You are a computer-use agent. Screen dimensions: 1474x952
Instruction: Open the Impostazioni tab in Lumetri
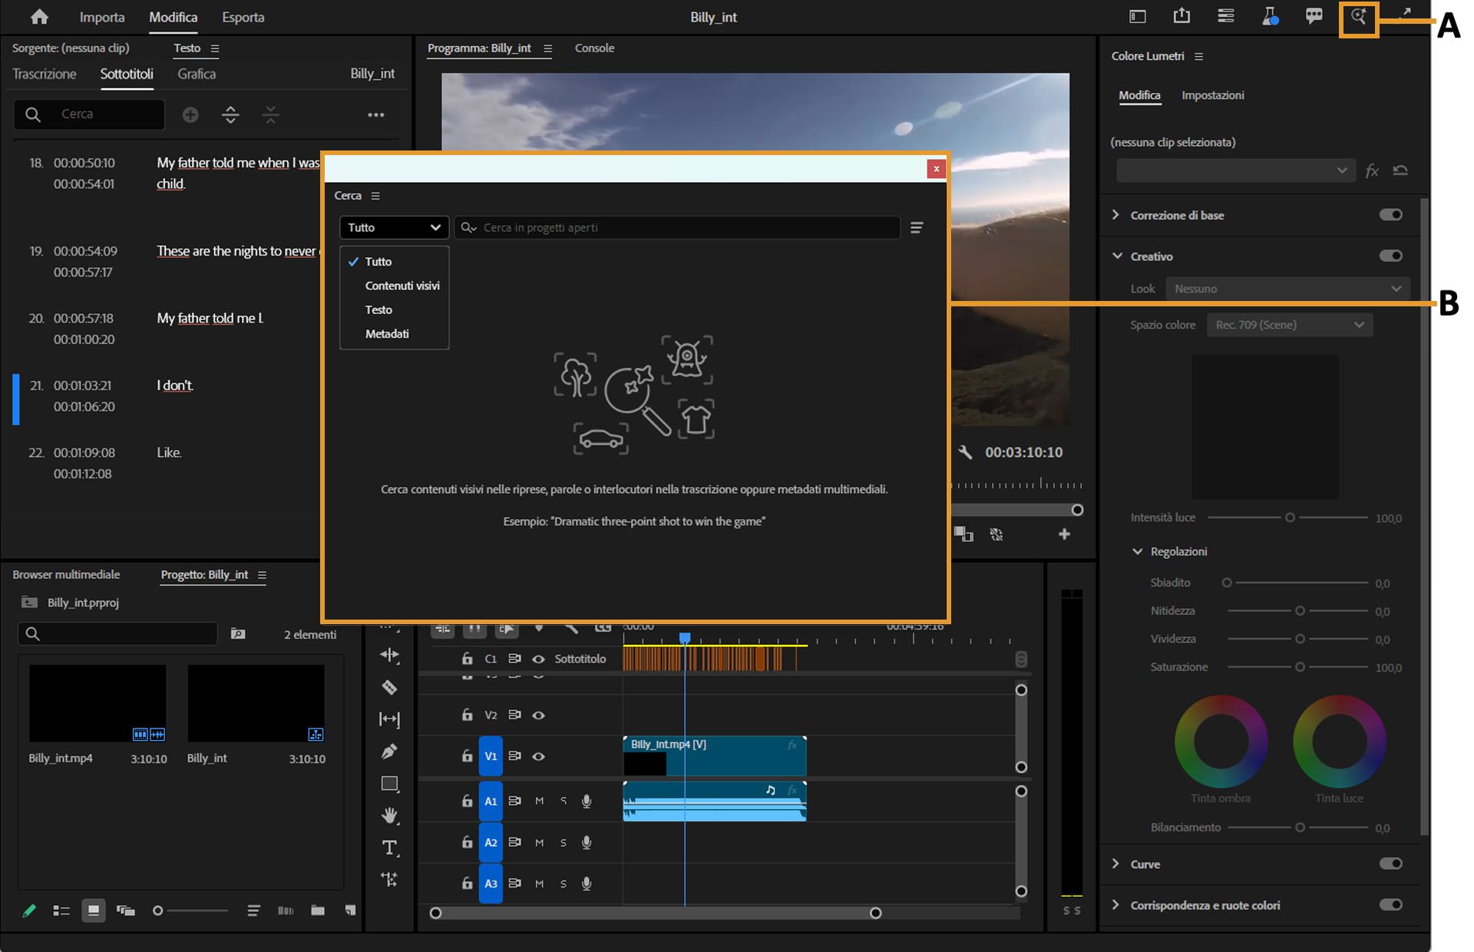tap(1212, 95)
